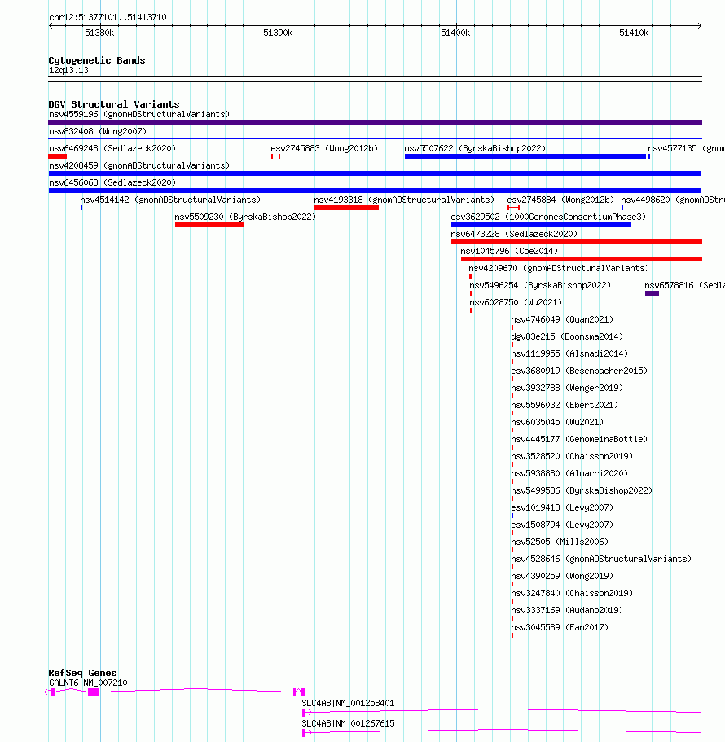Select the large GALNT6 exon block
725x742 pixels.
pos(94,692)
